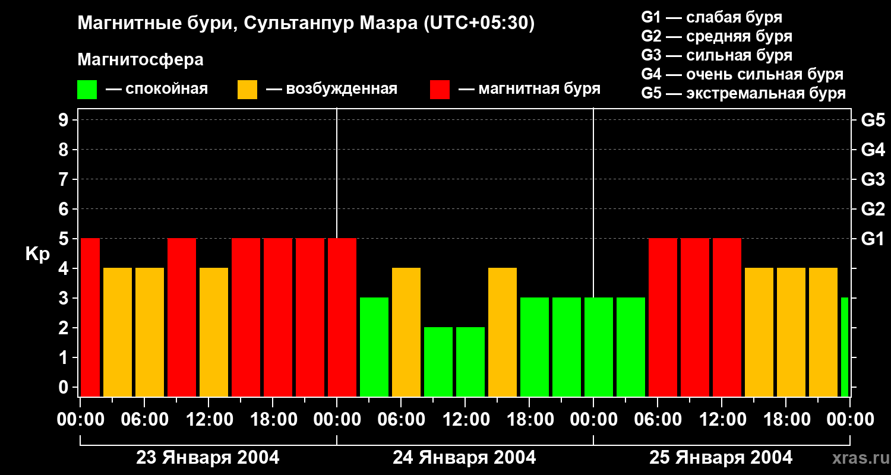Screen dimensions: 891x475
Task: Click the 'G4' label on the right axis
Action: pyautogui.click(x=873, y=150)
